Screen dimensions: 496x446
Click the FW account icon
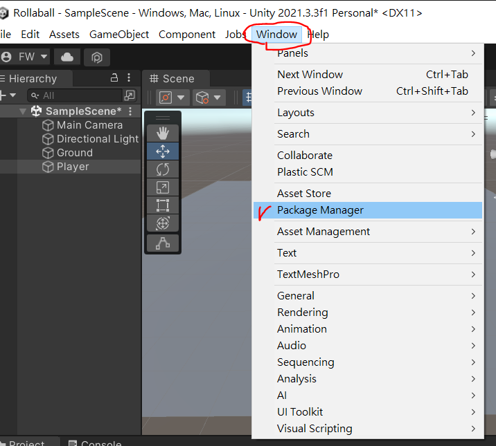pos(6,57)
